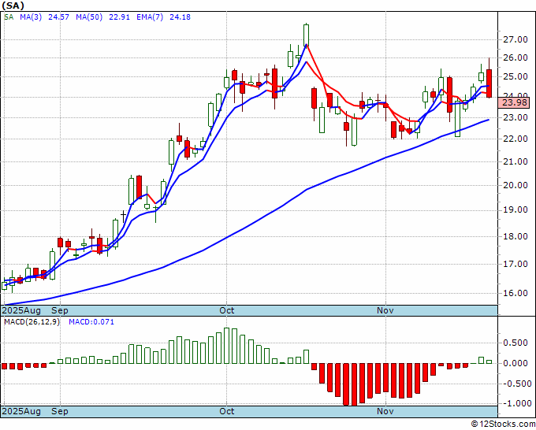The image size is (536, 430).
Task: Click the Sep label on MACD axis
Action: click(x=60, y=411)
